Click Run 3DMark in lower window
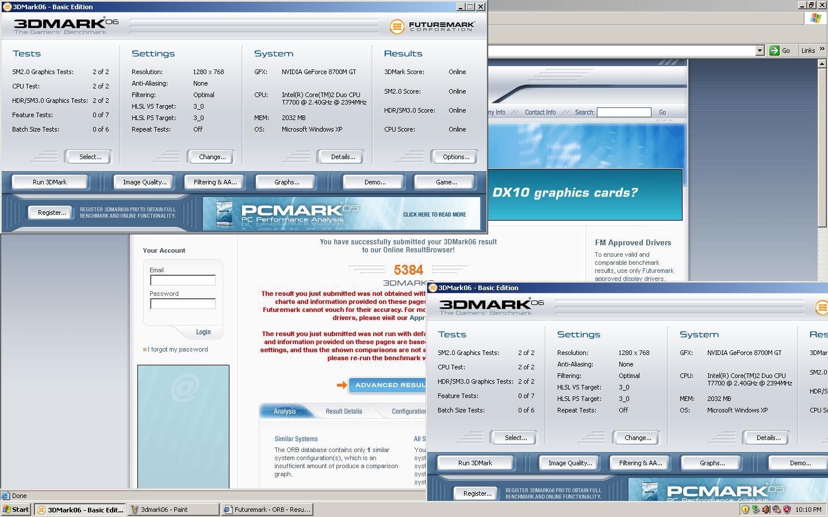This screenshot has height=517, width=828. (475, 463)
